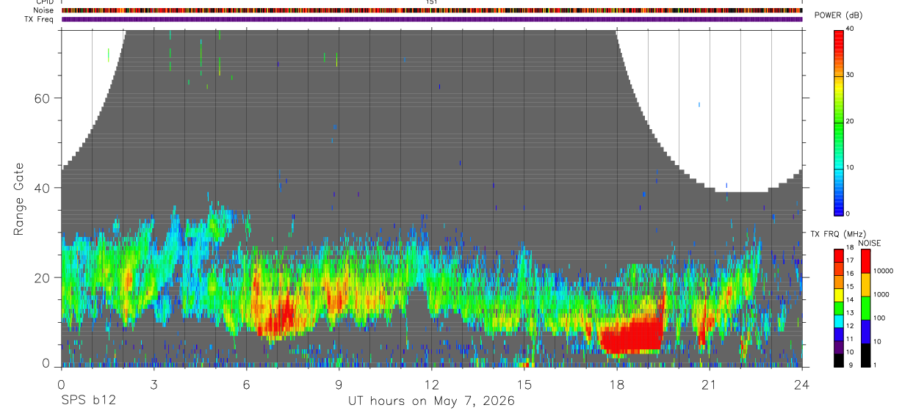Click the TX FRQ (MHz) color scale
The height and width of the screenshot is (416, 902).
(838, 308)
